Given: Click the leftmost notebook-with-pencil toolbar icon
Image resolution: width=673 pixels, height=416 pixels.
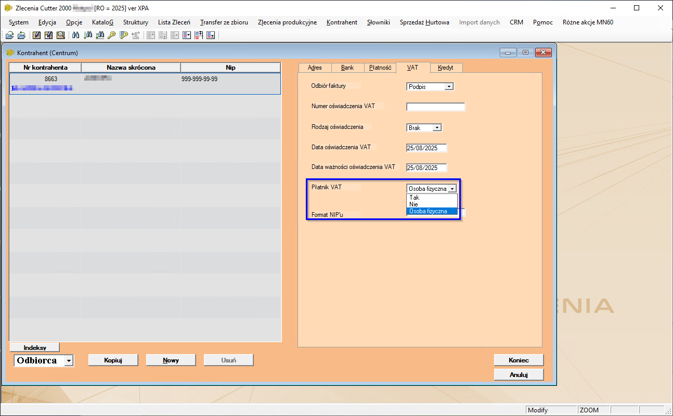Looking at the screenshot, I should (37, 35).
